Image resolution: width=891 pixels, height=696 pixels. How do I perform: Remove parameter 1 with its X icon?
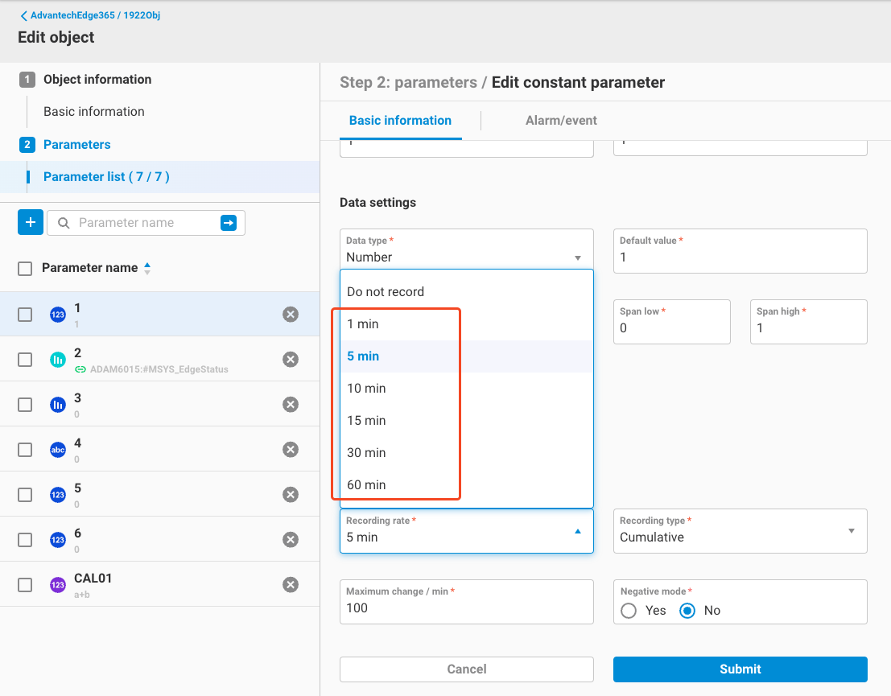291,315
